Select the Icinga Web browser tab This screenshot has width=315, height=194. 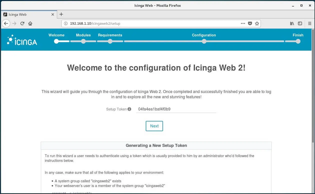tap(28, 14)
